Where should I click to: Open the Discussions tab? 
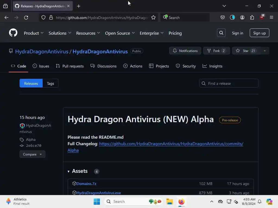tap(103, 66)
